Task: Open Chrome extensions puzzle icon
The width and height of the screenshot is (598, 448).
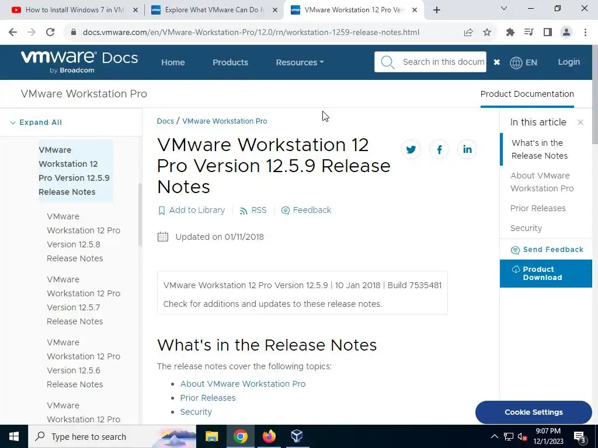Action: 510,33
